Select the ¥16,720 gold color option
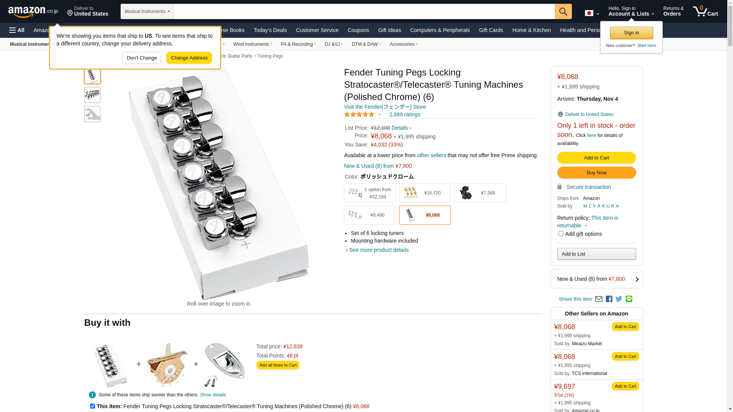The image size is (733, 412). point(425,193)
